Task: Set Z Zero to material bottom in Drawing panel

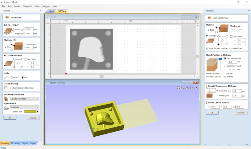Action: (x=12, y=50)
